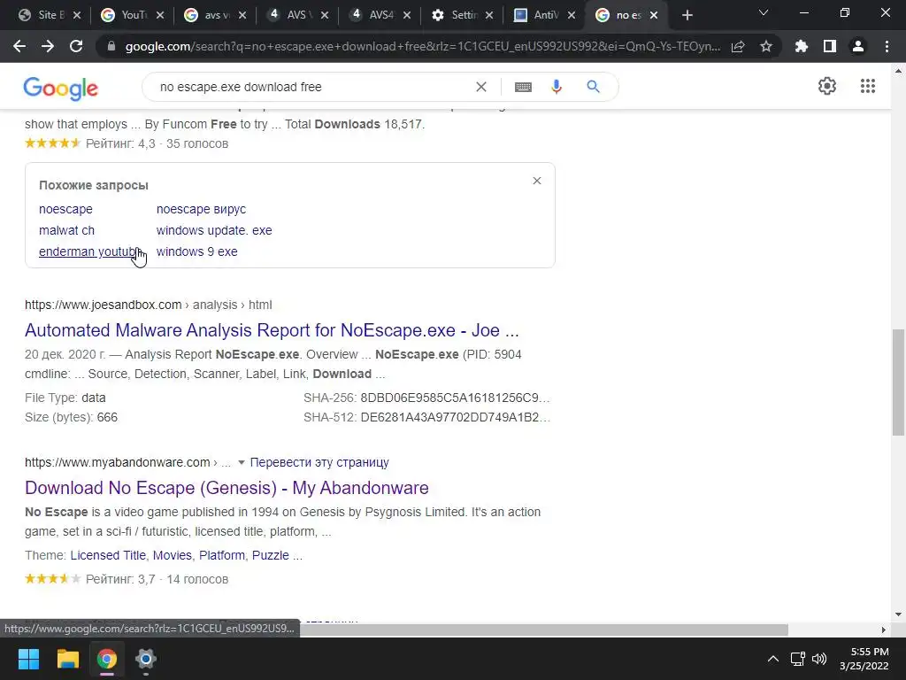Open the Chrome extensions puzzle icon
Screen dimensions: 906x680
(x=802, y=46)
